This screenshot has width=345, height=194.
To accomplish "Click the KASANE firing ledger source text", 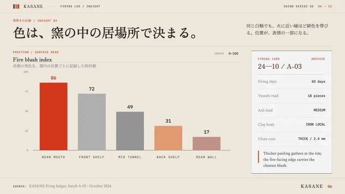I will [70, 186].
